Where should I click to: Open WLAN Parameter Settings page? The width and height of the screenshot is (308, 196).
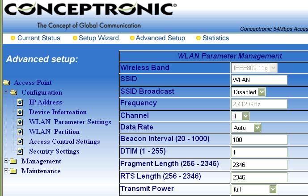click(70, 122)
